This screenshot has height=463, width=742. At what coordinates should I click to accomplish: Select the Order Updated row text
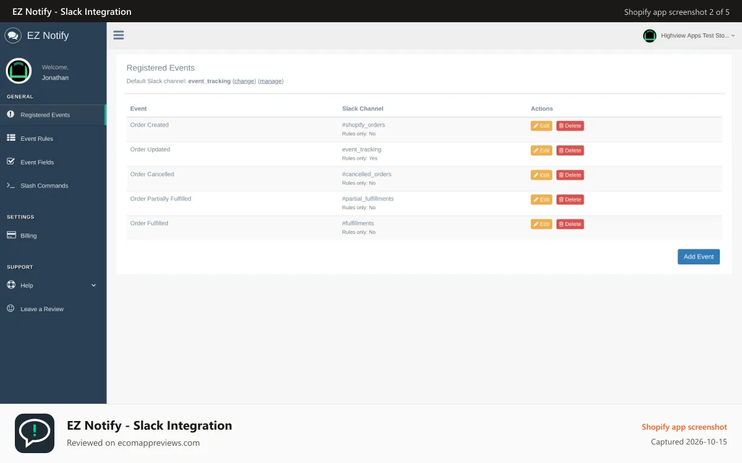pos(150,149)
